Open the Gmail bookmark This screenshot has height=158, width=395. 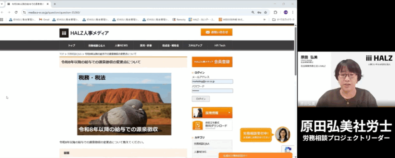point(45,20)
